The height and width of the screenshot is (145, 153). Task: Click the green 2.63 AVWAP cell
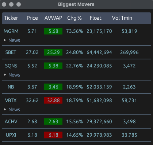53,122
